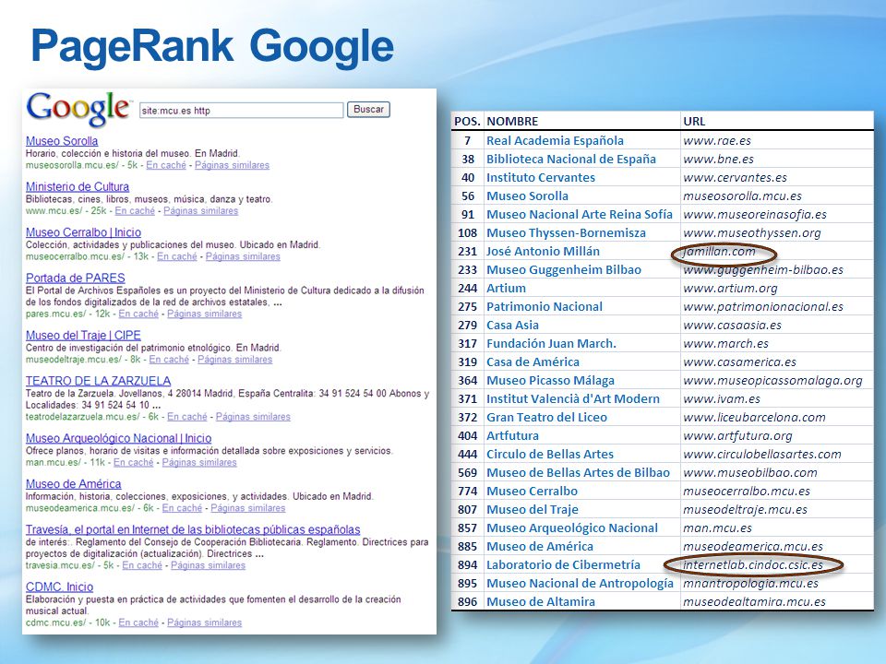
Task: Open En caché link for museosorolla.mcu.es
Action: [x=165, y=165]
